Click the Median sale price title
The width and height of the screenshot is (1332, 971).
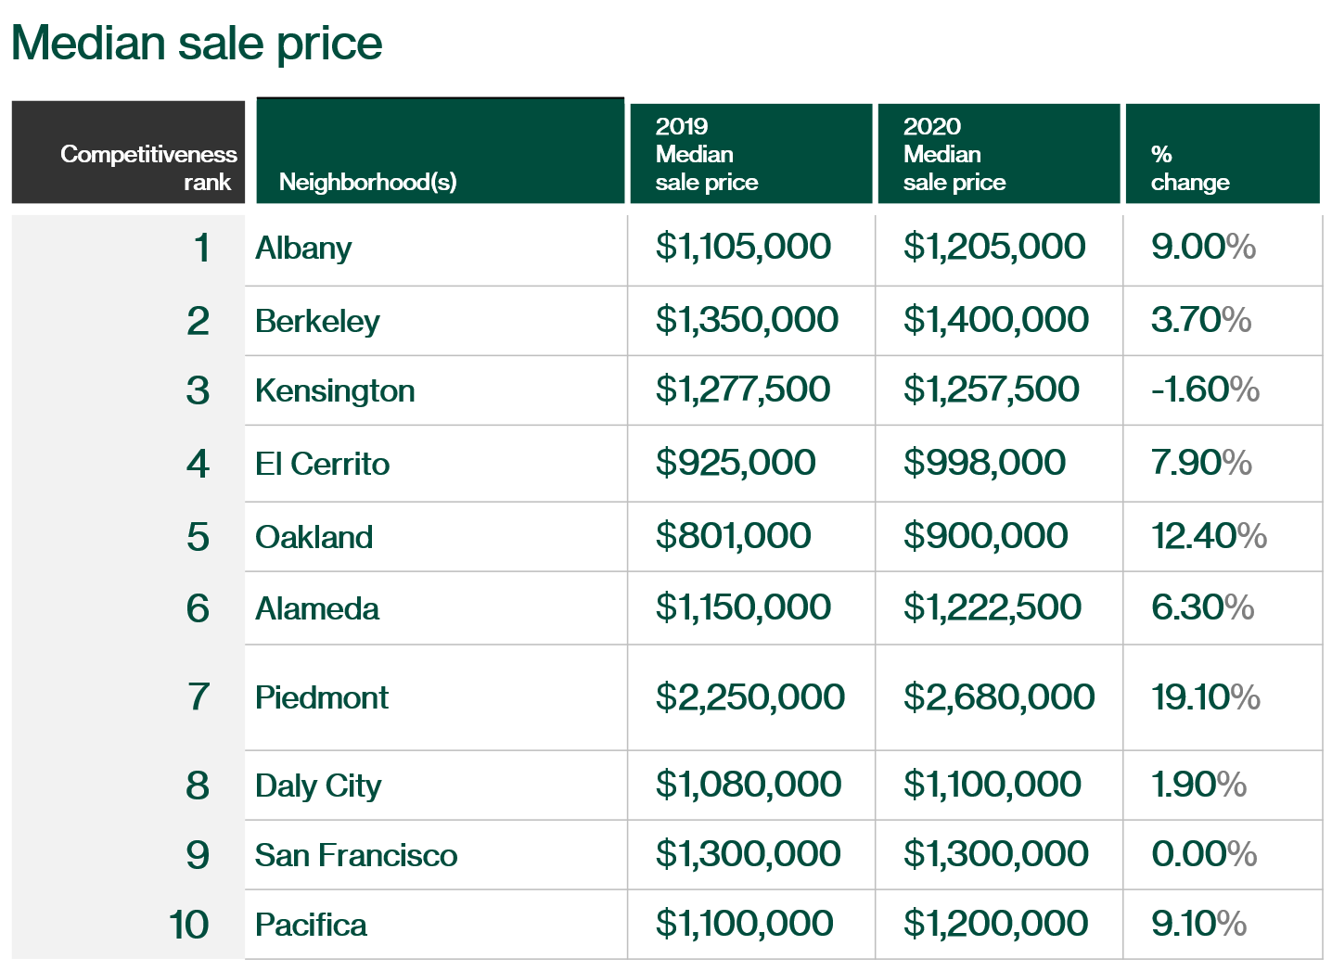coord(197,44)
